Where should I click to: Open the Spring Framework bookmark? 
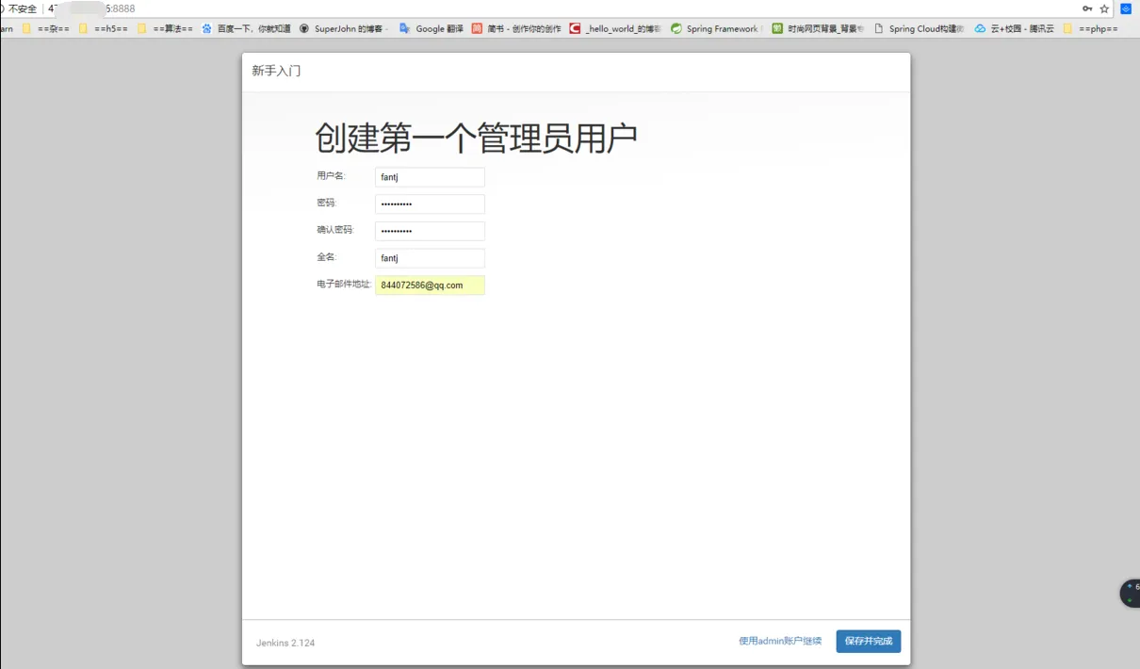(x=717, y=29)
